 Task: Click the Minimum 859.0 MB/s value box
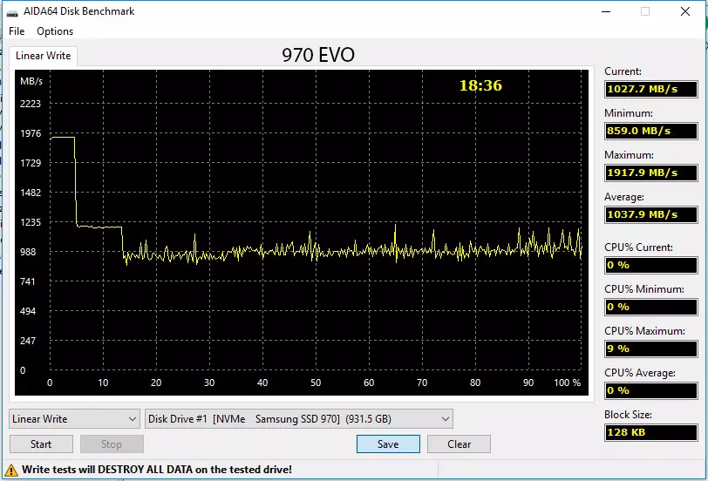tap(650, 131)
